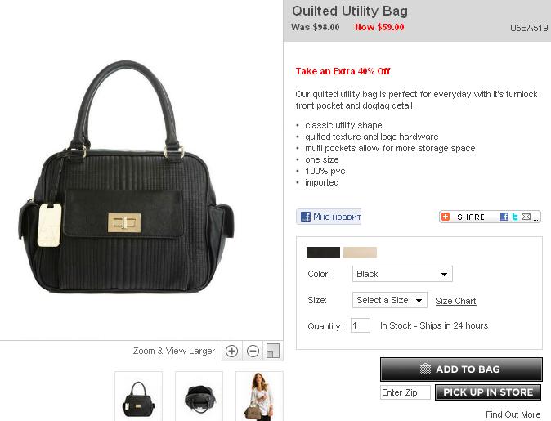Select the black color swatch
Image resolution: width=551 pixels, height=421 pixels.
click(x=323, y=253)
